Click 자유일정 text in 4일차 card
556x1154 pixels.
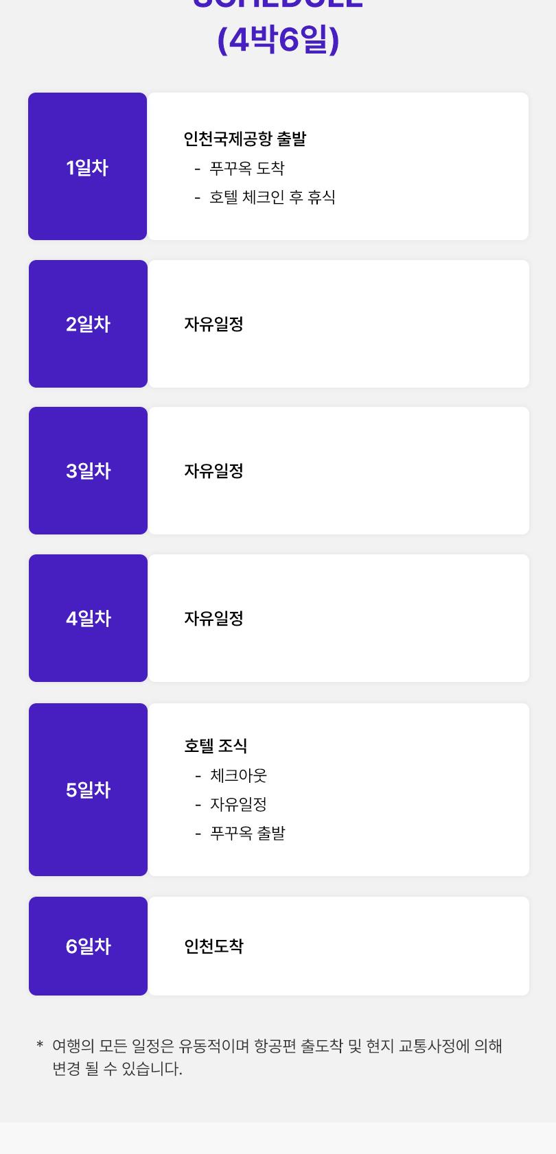click(x=213, y=618)
